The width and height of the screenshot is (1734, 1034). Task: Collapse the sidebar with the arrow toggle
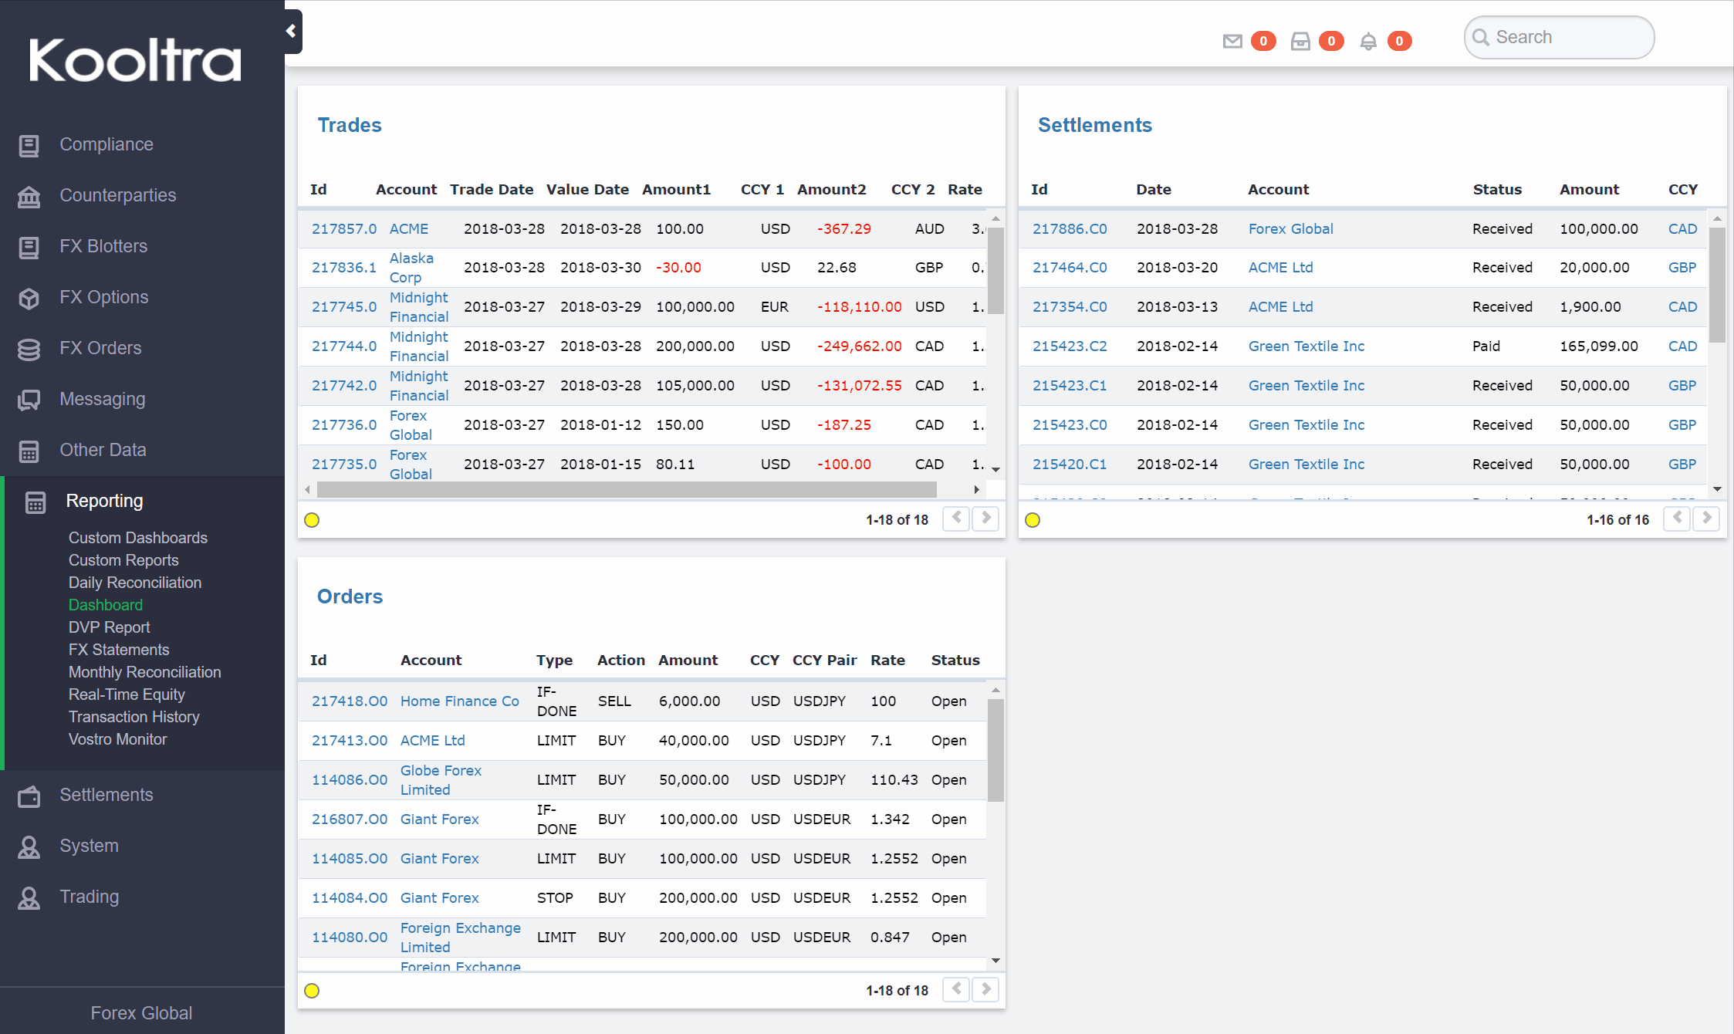click(292, 31)
